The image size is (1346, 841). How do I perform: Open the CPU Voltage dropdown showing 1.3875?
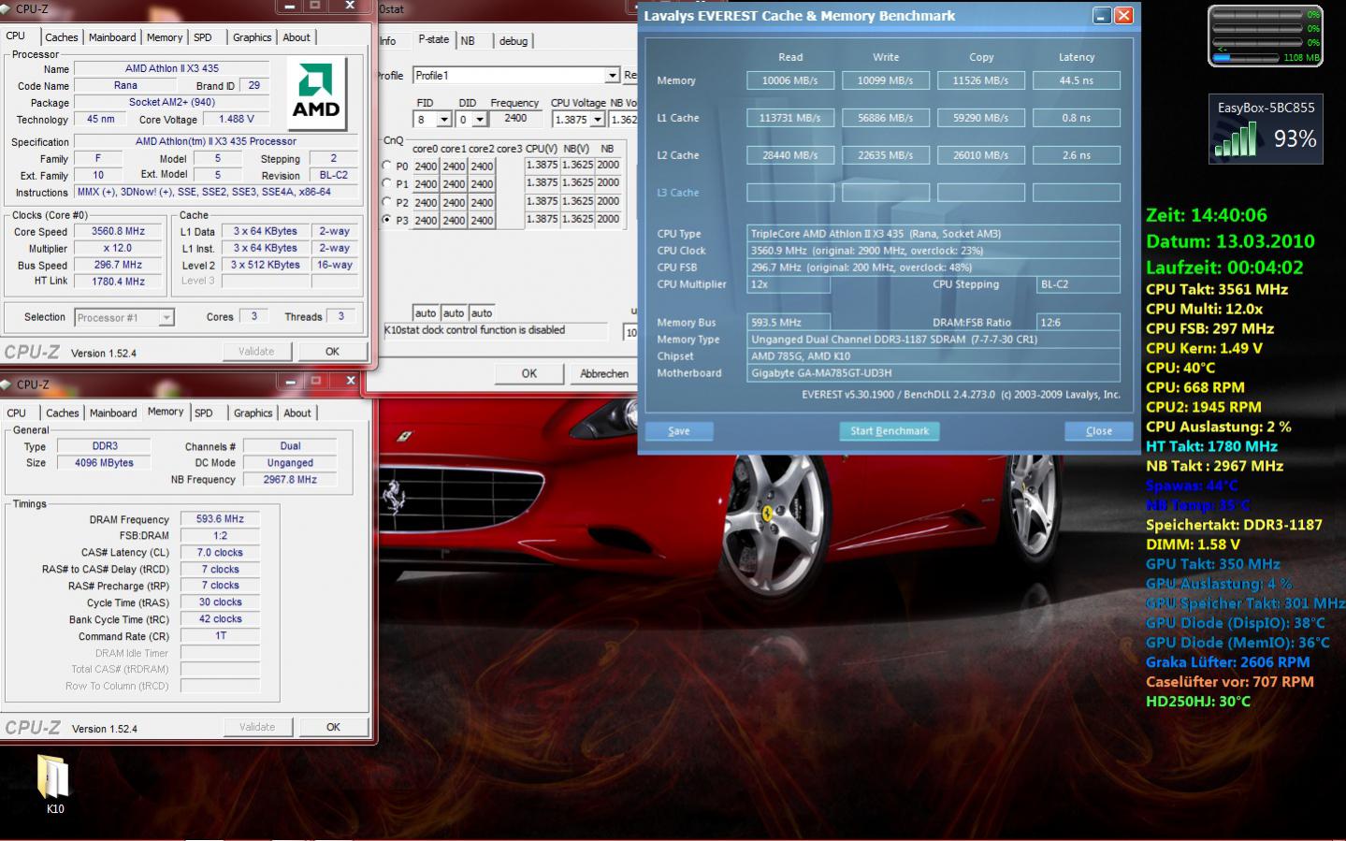pos(598,120)
